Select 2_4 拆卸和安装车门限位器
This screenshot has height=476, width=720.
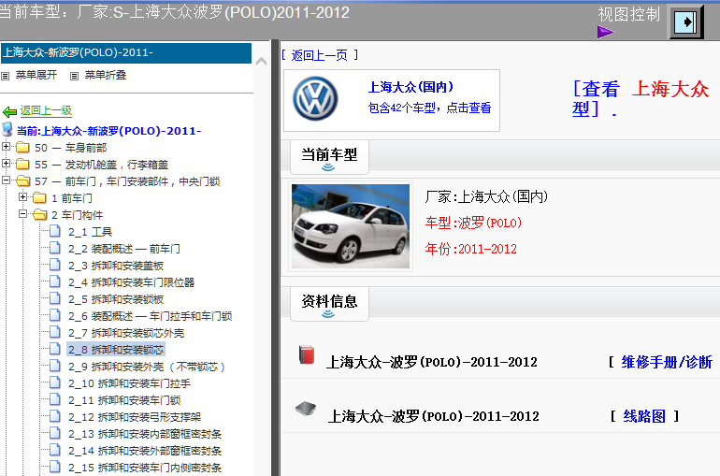tap(131, 282)
